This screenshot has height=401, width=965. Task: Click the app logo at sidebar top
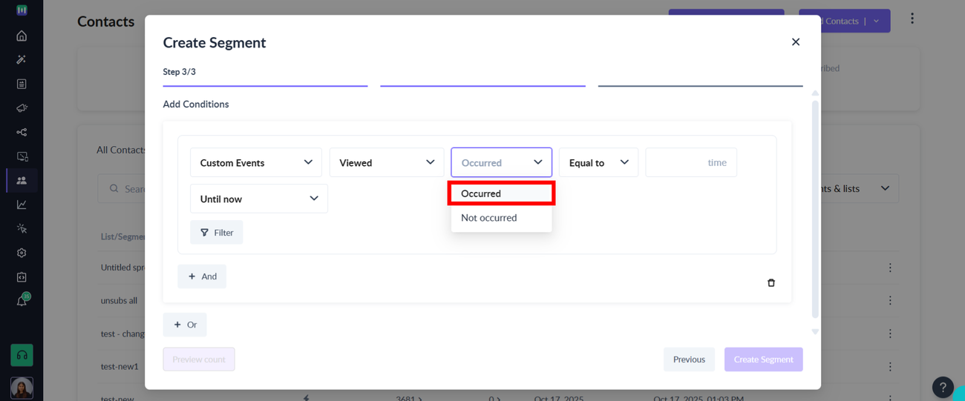(22, 10)
